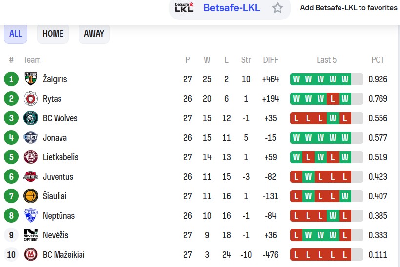Click the Šiauliai team logo
400x267 pixels.
(31, 196)
